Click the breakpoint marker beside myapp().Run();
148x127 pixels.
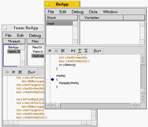[48, 83]
